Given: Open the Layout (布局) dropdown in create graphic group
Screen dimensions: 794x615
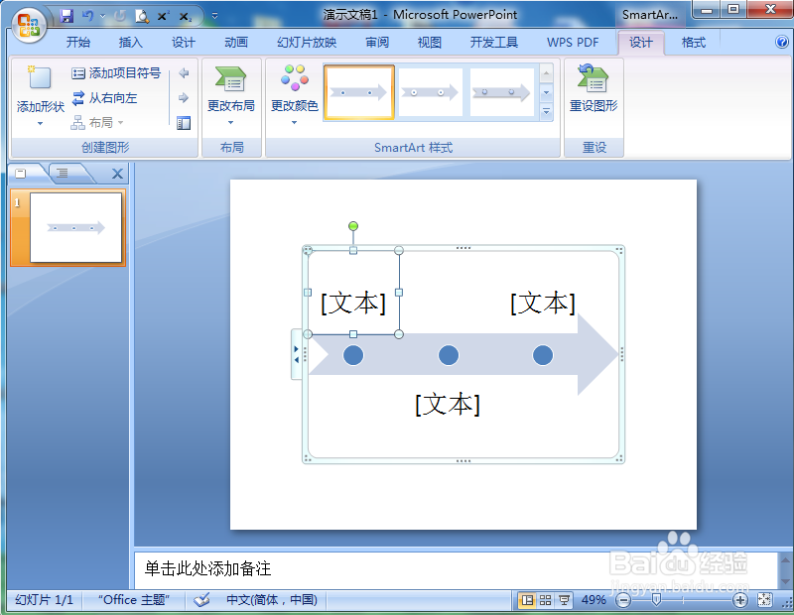Looking at the screenshot, I should (97, 122).
